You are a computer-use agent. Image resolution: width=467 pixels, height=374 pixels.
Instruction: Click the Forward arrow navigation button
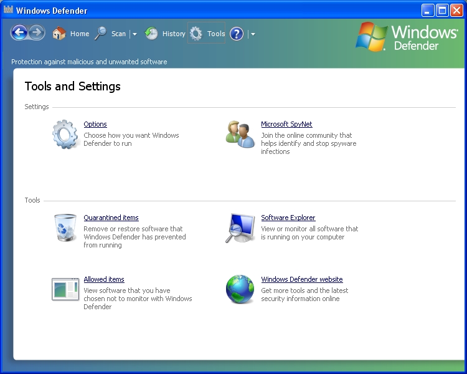pos(37,33)
